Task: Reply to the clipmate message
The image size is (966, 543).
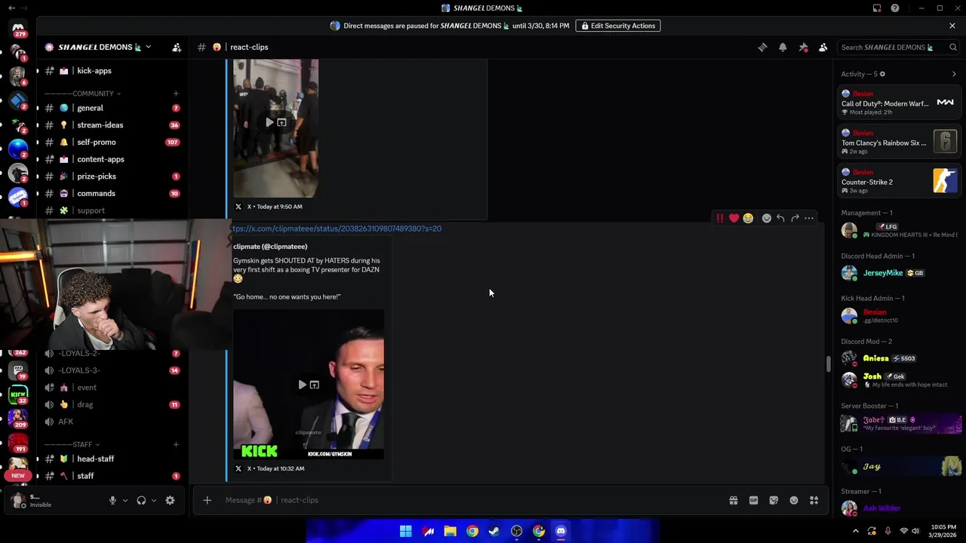Action: pyautogui.click(x=780, y=218)
